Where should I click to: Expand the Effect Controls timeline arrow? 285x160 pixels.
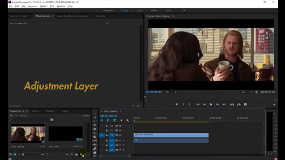coord(107,23)
